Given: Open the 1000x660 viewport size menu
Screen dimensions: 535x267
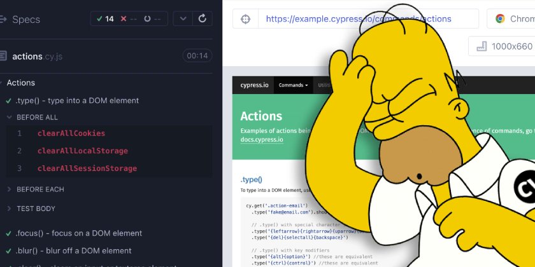Looking at the screenshot, I should pyautogui.click(x=502, y=46).
